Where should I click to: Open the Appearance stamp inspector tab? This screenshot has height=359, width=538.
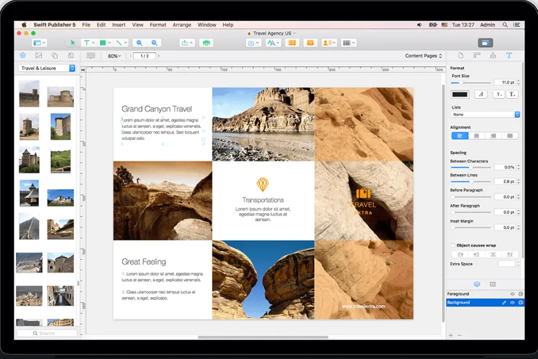(x=493, y=55)
